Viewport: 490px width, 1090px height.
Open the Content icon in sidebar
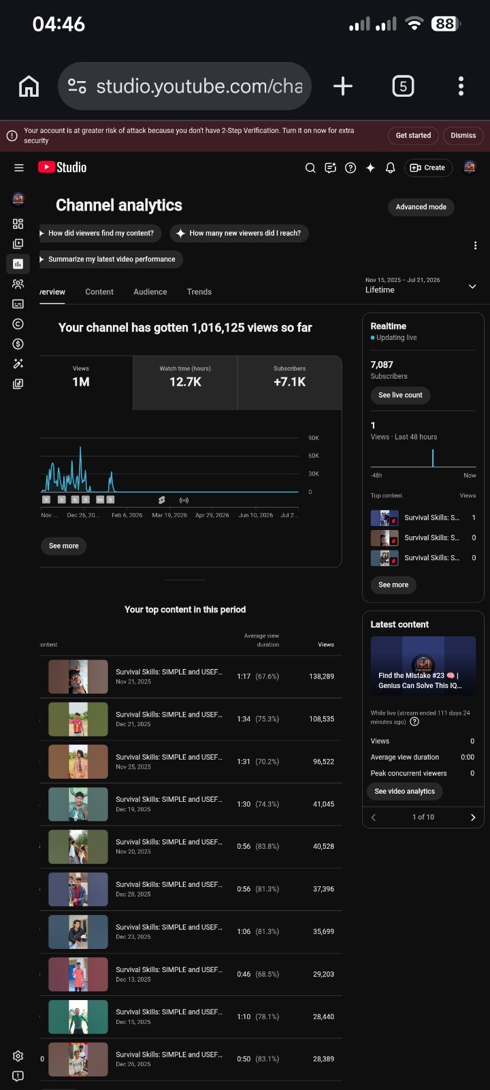point(18,243)
